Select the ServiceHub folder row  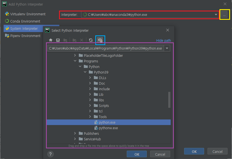point(109,139)
